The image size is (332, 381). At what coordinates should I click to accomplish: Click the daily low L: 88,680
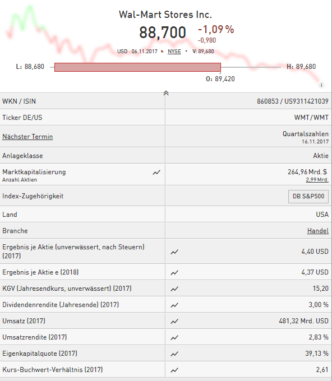(30, 67)
